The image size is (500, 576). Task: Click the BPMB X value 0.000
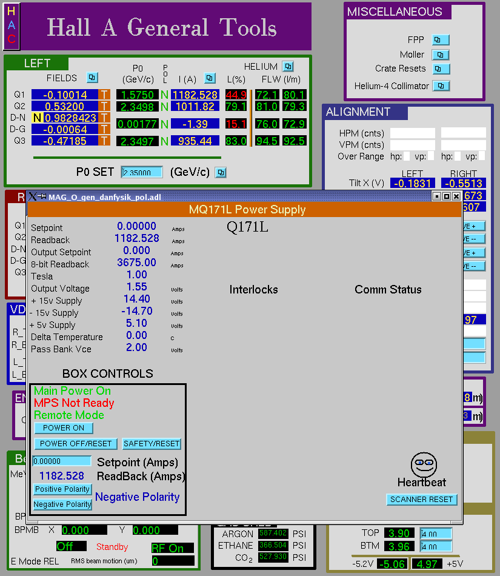[84, 530]
